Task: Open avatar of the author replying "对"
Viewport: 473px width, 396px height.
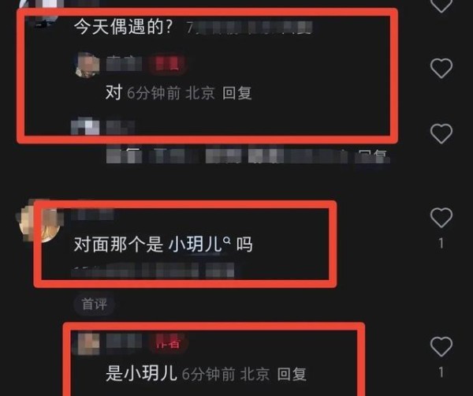Action: click(87, 65)
